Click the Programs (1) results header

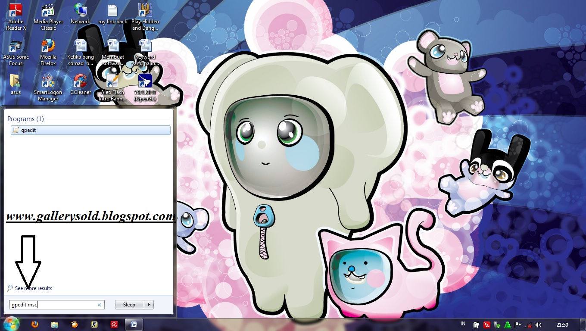(x=25, y=119)
